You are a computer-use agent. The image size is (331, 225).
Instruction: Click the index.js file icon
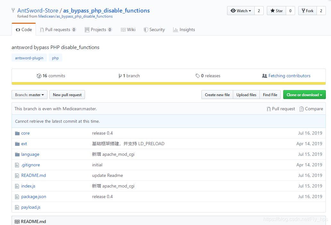17,186
